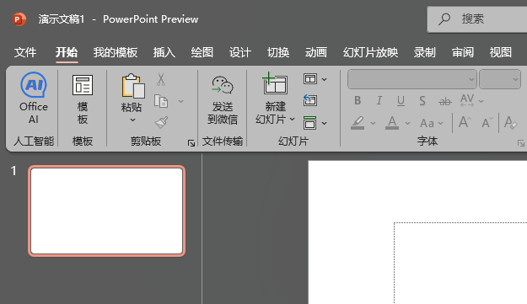This screenshot has width=527, height=304.
Task: Open the 模板 template gallery button
Action: tap(83, 99)
